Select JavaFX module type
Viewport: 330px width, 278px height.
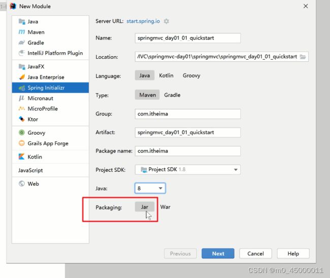[50, 66]
